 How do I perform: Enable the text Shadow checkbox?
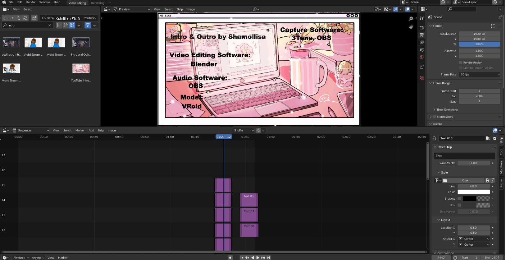[459, 199]
